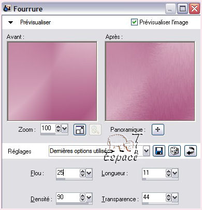This screenshot has width=202, height=210.
Task: Decrease the Densité value with down arrow
Action: pyautogui.click(x=82, y=200)
